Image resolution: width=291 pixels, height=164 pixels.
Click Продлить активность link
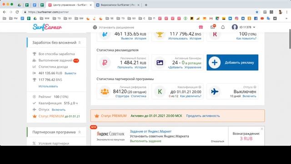[x=203, y=116]
